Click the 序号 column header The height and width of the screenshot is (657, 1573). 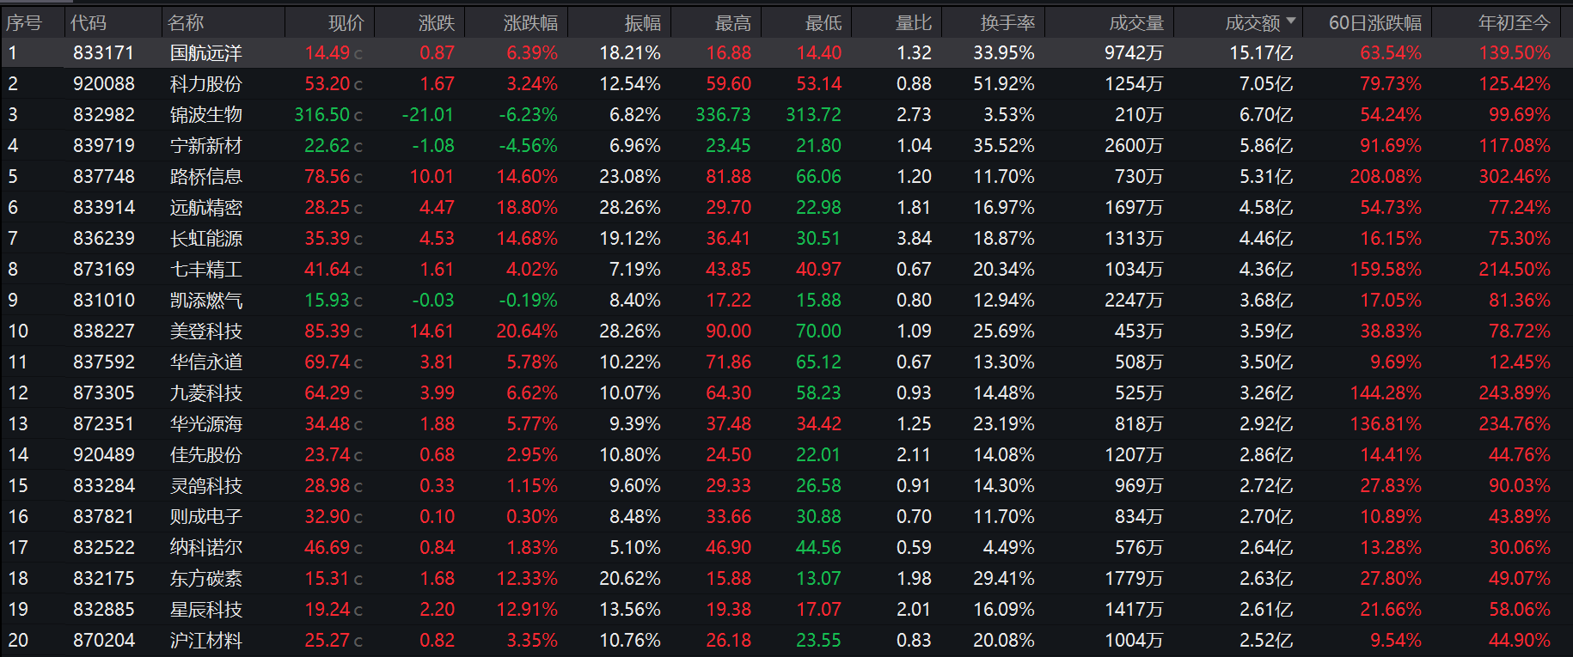(23, 23)
